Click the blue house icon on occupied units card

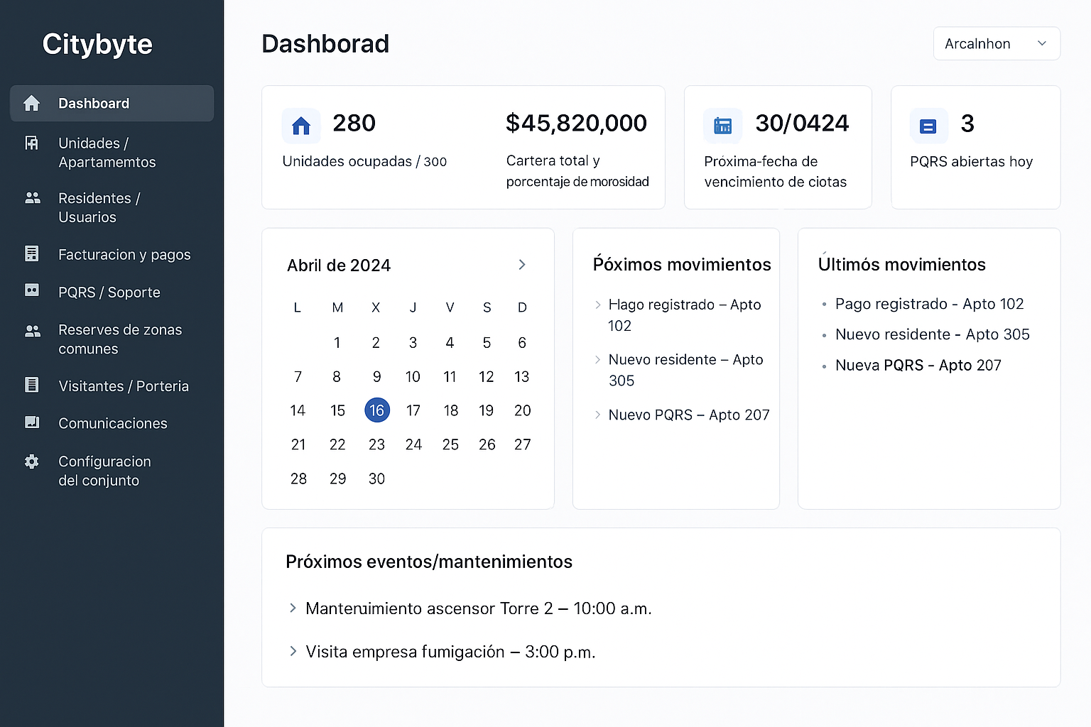(301, 126)
